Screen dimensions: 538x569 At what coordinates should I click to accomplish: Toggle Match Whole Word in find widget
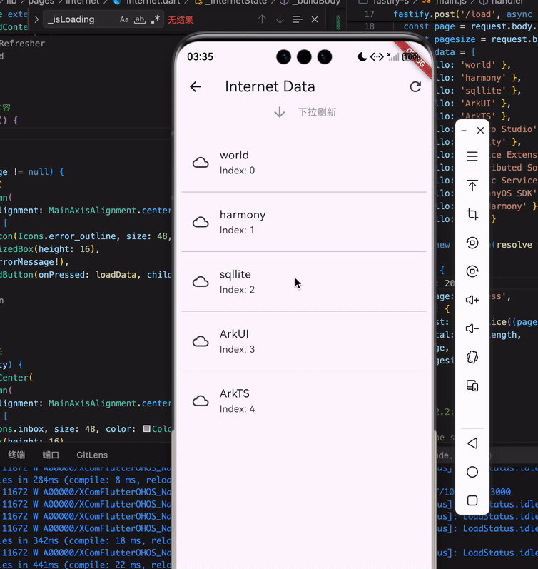[x=140, y=19]
